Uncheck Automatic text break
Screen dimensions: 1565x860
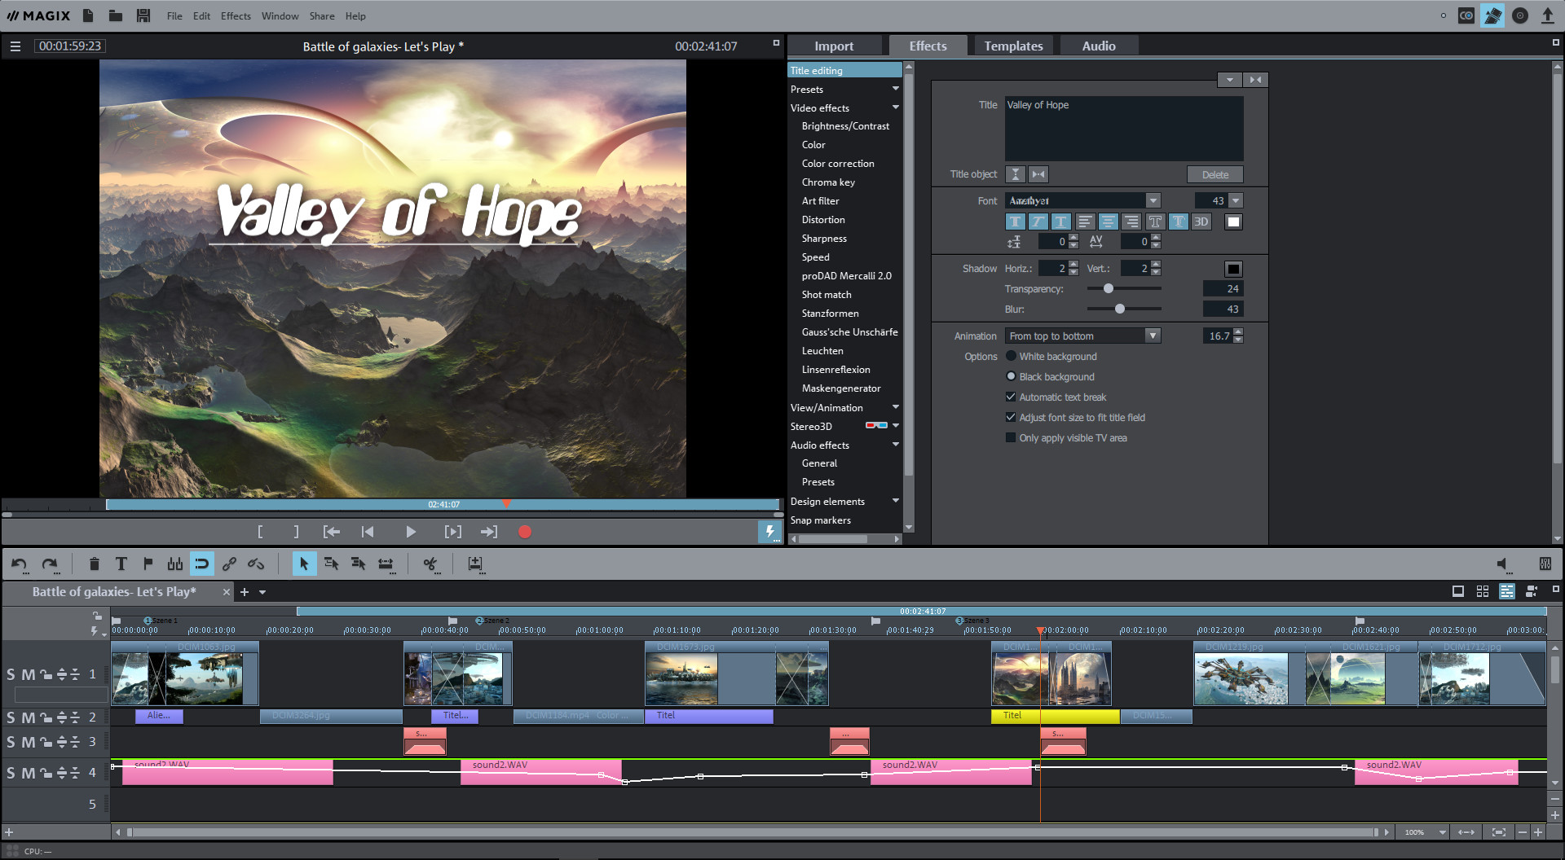point(1010,397)
